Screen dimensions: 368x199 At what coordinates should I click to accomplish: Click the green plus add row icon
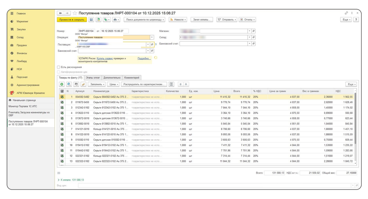tap(62, 84)
